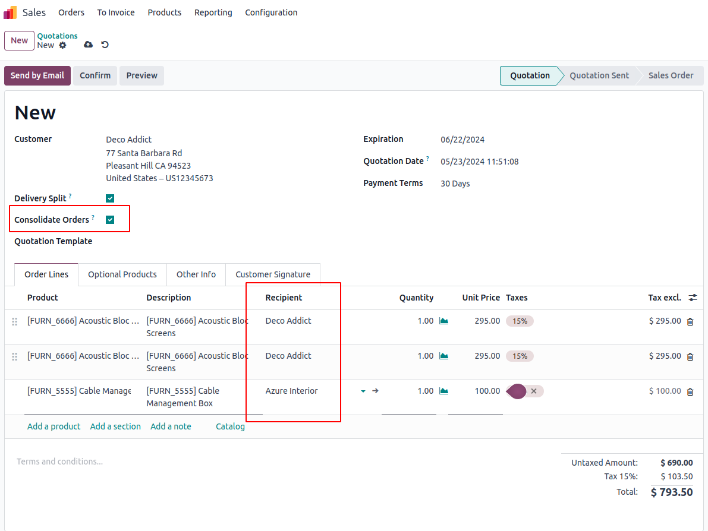Open the gear actions menu beside New
This screenshot has width=708, height=531.
point(63,45)
